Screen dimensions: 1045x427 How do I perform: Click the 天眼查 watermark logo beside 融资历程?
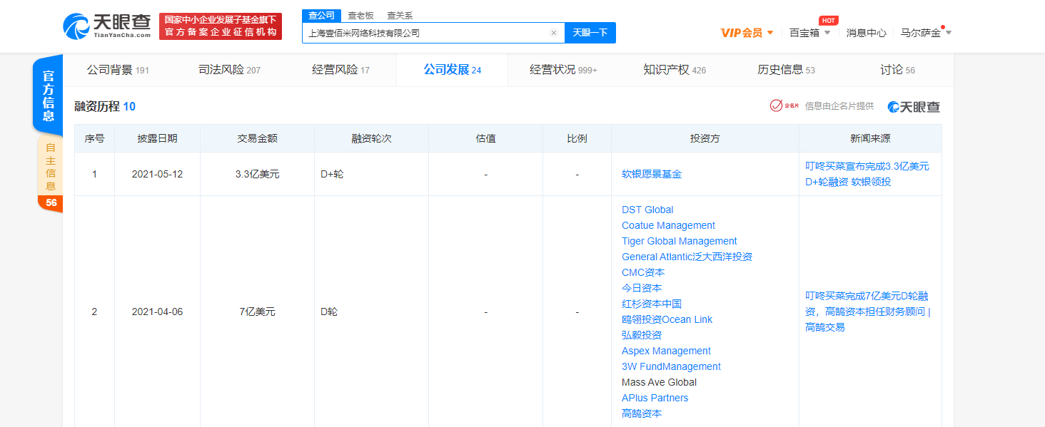pos(914,107)
